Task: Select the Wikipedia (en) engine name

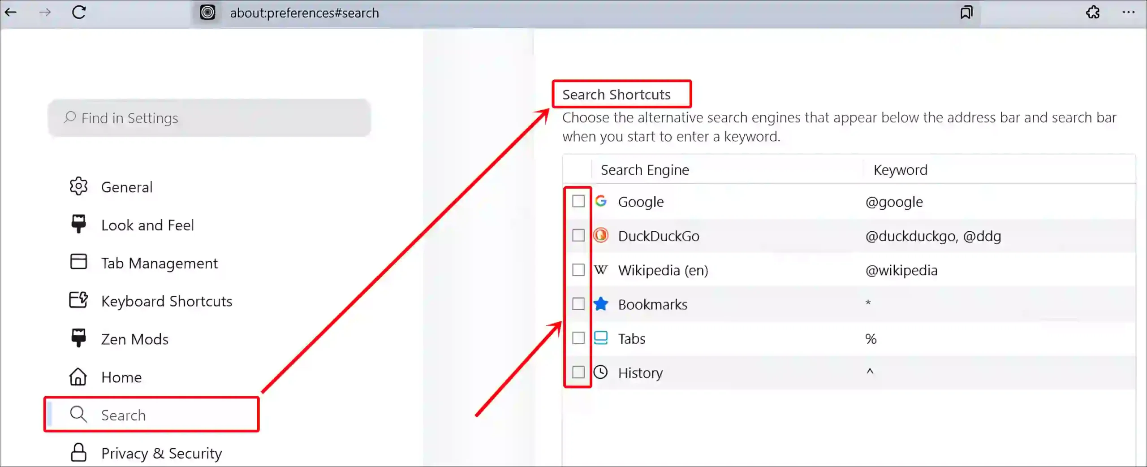Action: coord(663,270)
